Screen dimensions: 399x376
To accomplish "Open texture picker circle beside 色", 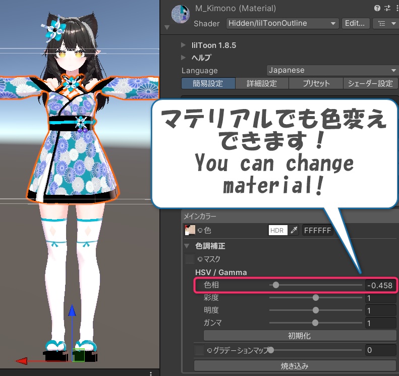I will click(200, 230).
